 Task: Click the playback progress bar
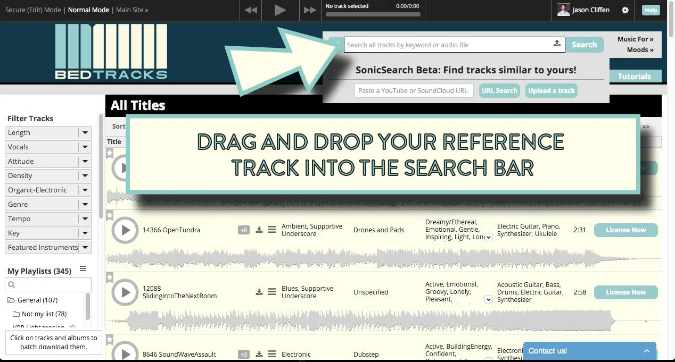tap(373, 13)
